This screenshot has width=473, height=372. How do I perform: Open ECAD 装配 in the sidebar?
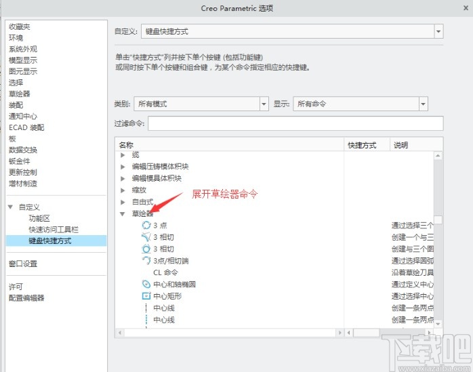(x=26, y=127)
